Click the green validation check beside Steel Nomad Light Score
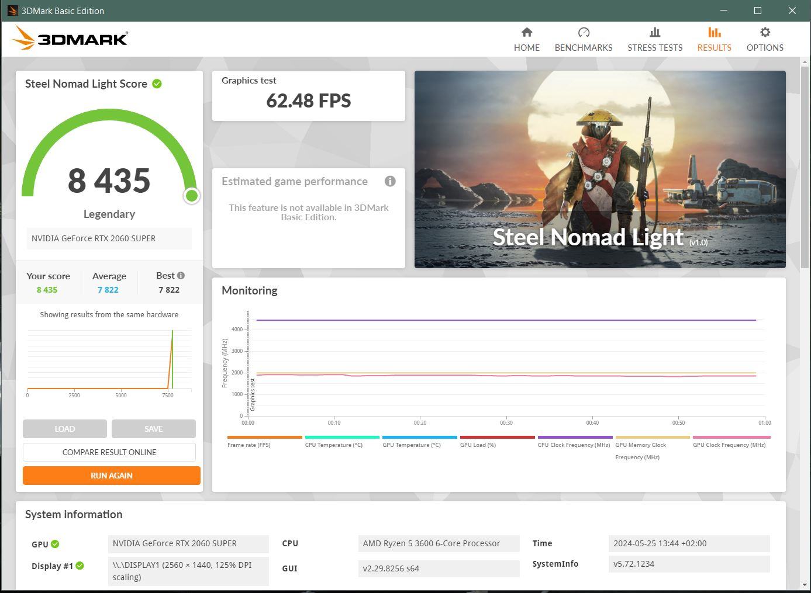Image resolution: width=811 pixels, height=593 pixels. tap(157, 84)
